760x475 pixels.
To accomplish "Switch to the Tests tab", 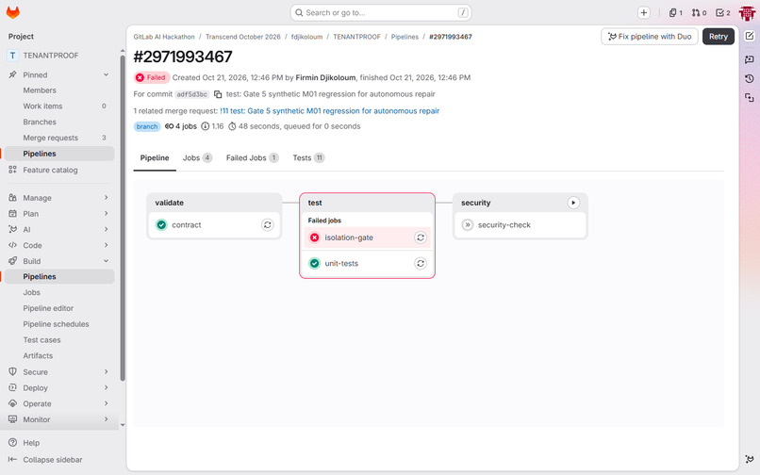I will tap(308, 158).
